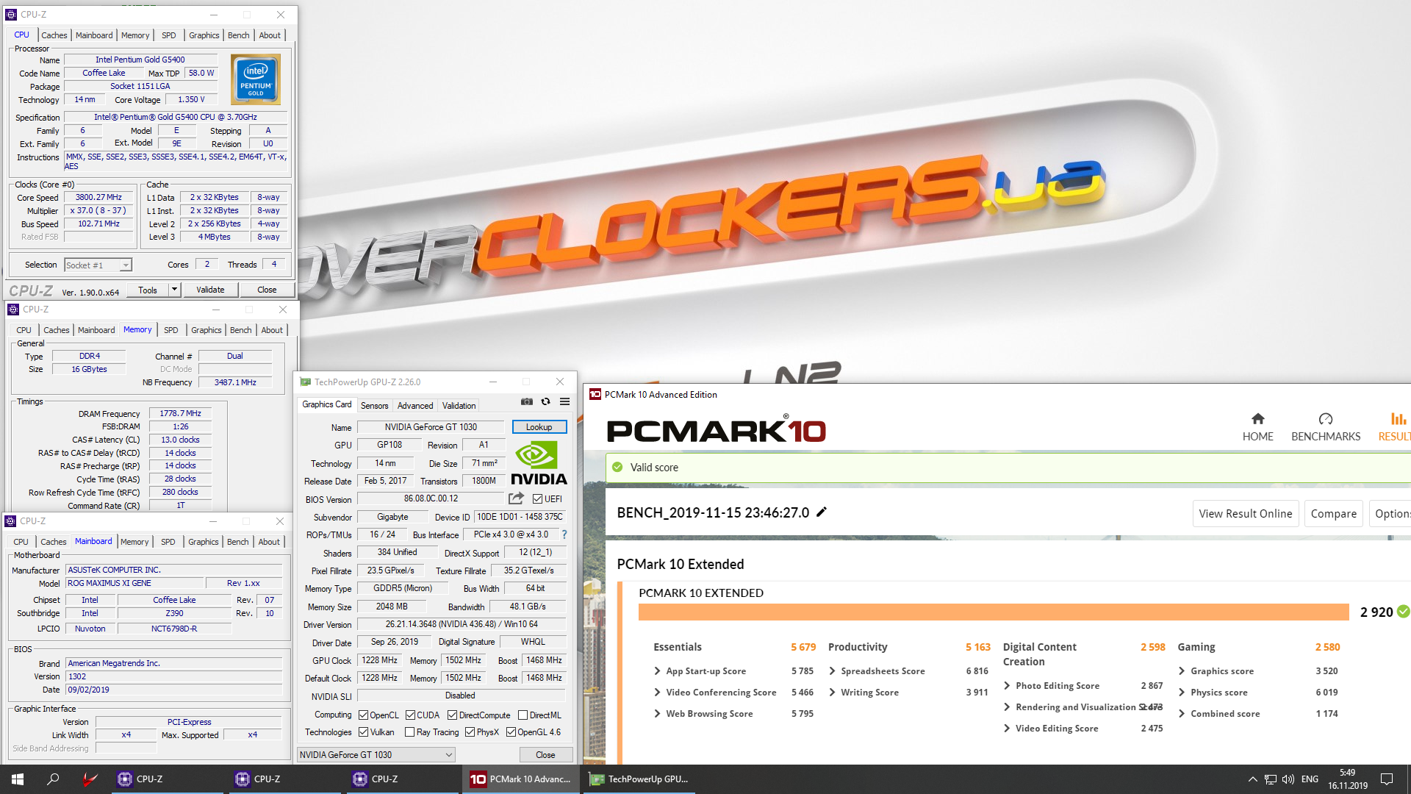
Task: Click the Tools button in CPU-Z
Action: (x=148, y=290)
